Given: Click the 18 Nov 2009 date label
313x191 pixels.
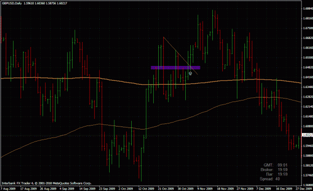Looking at the screenshot, I should (225, 188).
